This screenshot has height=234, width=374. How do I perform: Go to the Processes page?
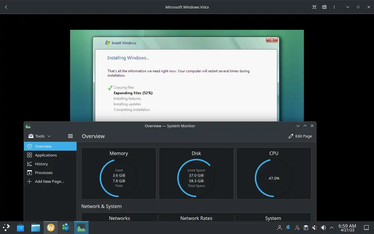50,173
